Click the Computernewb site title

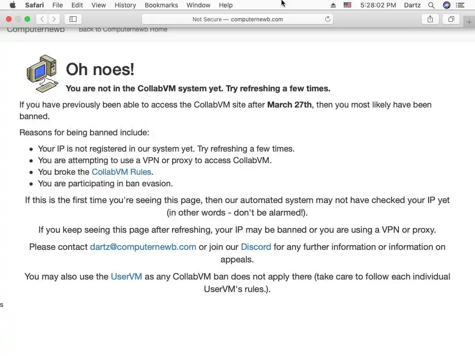(36, 30)
